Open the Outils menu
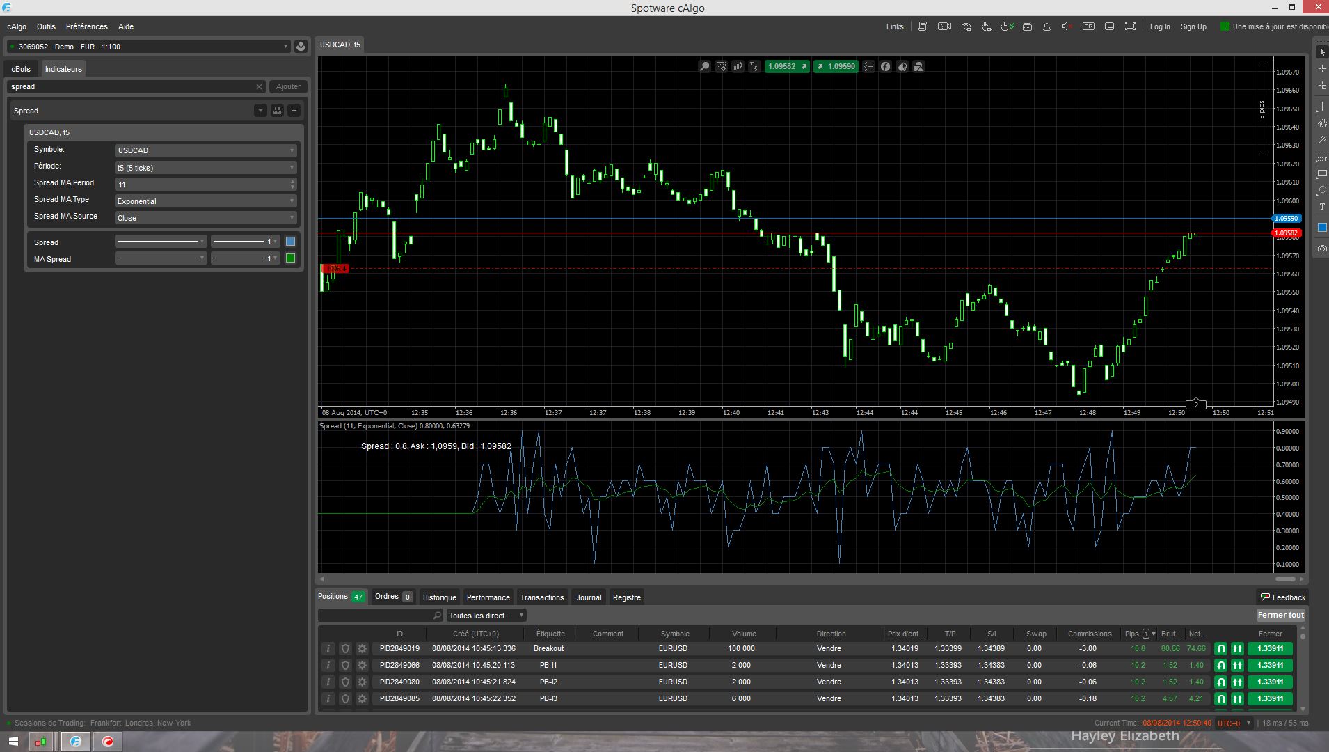The height and width of the screenshot is (752, 1329). click(46, 26)
